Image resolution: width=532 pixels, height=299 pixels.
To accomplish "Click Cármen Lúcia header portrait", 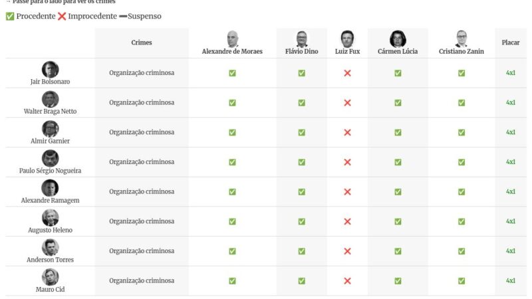I will [x=398, y=39].
